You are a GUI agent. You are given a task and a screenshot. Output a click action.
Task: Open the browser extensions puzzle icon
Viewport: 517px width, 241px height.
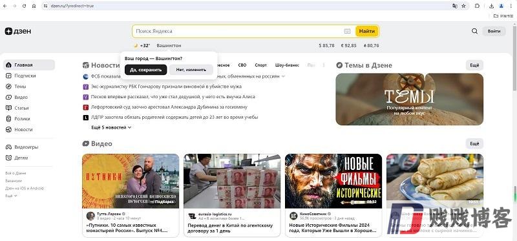pyautogui.click(x=477, y=6)
